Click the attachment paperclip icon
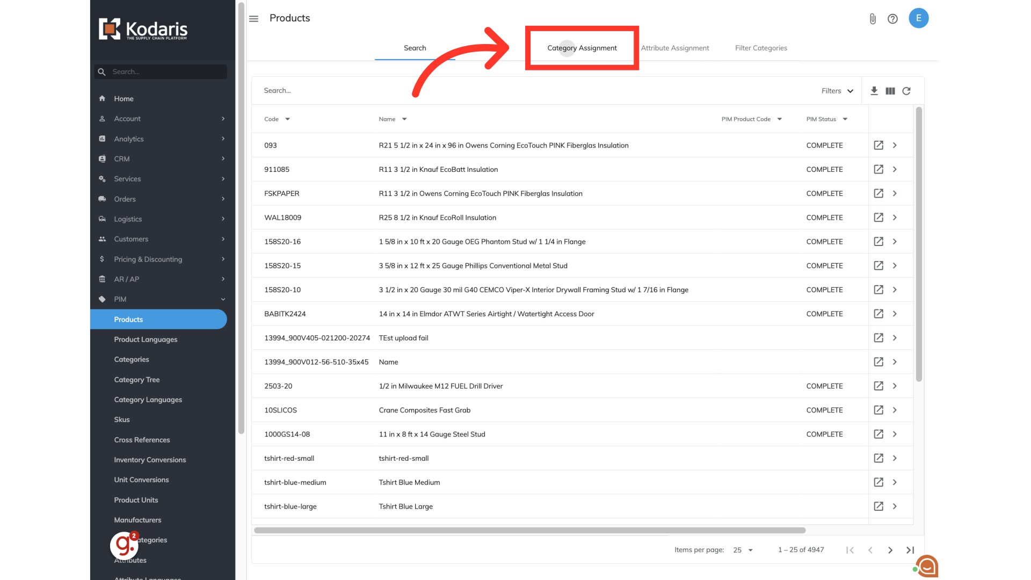Image resolution: width=1031 pixels, height=580 pixels. coord(873,19)
